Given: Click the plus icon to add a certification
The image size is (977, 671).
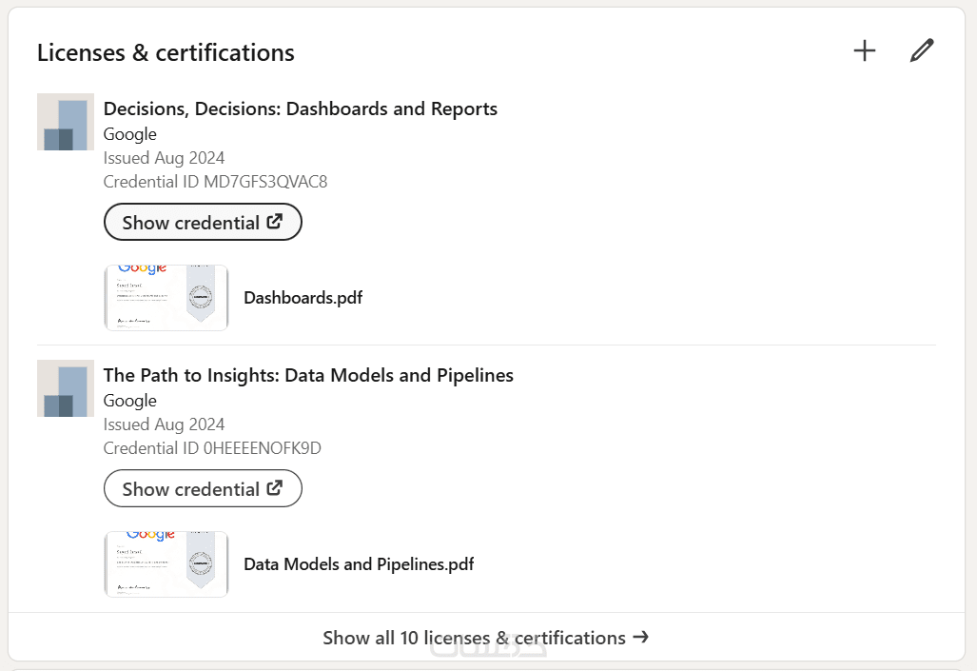Looking at the screenshot, I should 864,51.
